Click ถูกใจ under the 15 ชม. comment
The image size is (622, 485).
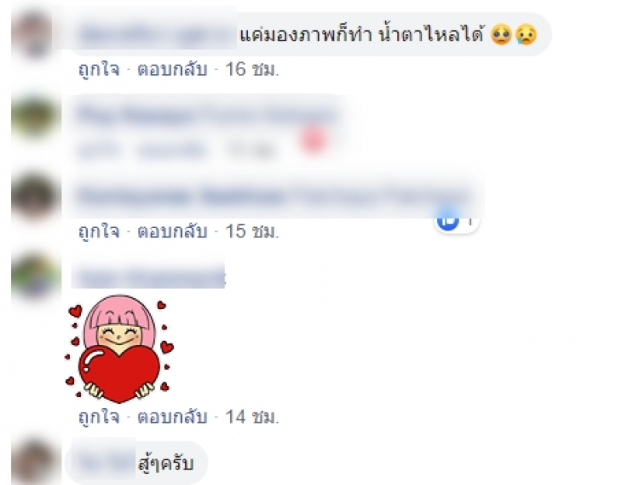[x=100, y=231]
